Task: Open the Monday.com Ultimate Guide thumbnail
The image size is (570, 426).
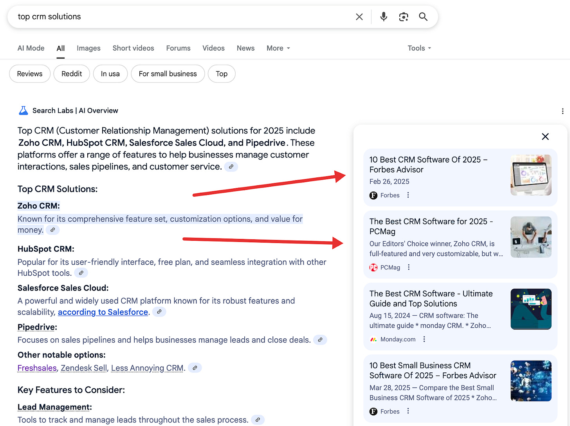Action: pyautogui.click(x=531, y=309)
